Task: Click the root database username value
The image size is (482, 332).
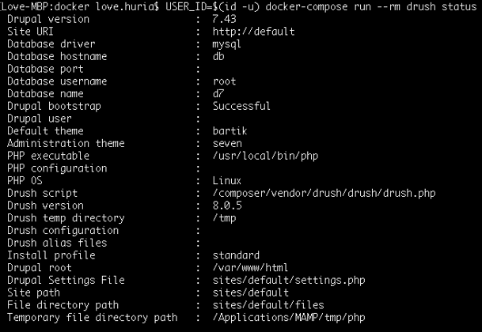Action: (225, 81)
